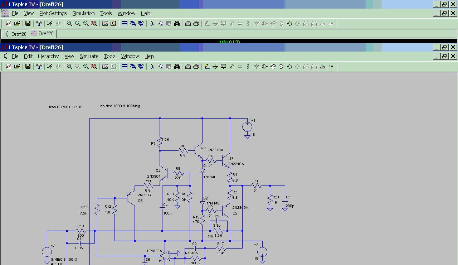
Task: Select the Resistor tool in the lower toolbar
Action: (x=232, y=67)
